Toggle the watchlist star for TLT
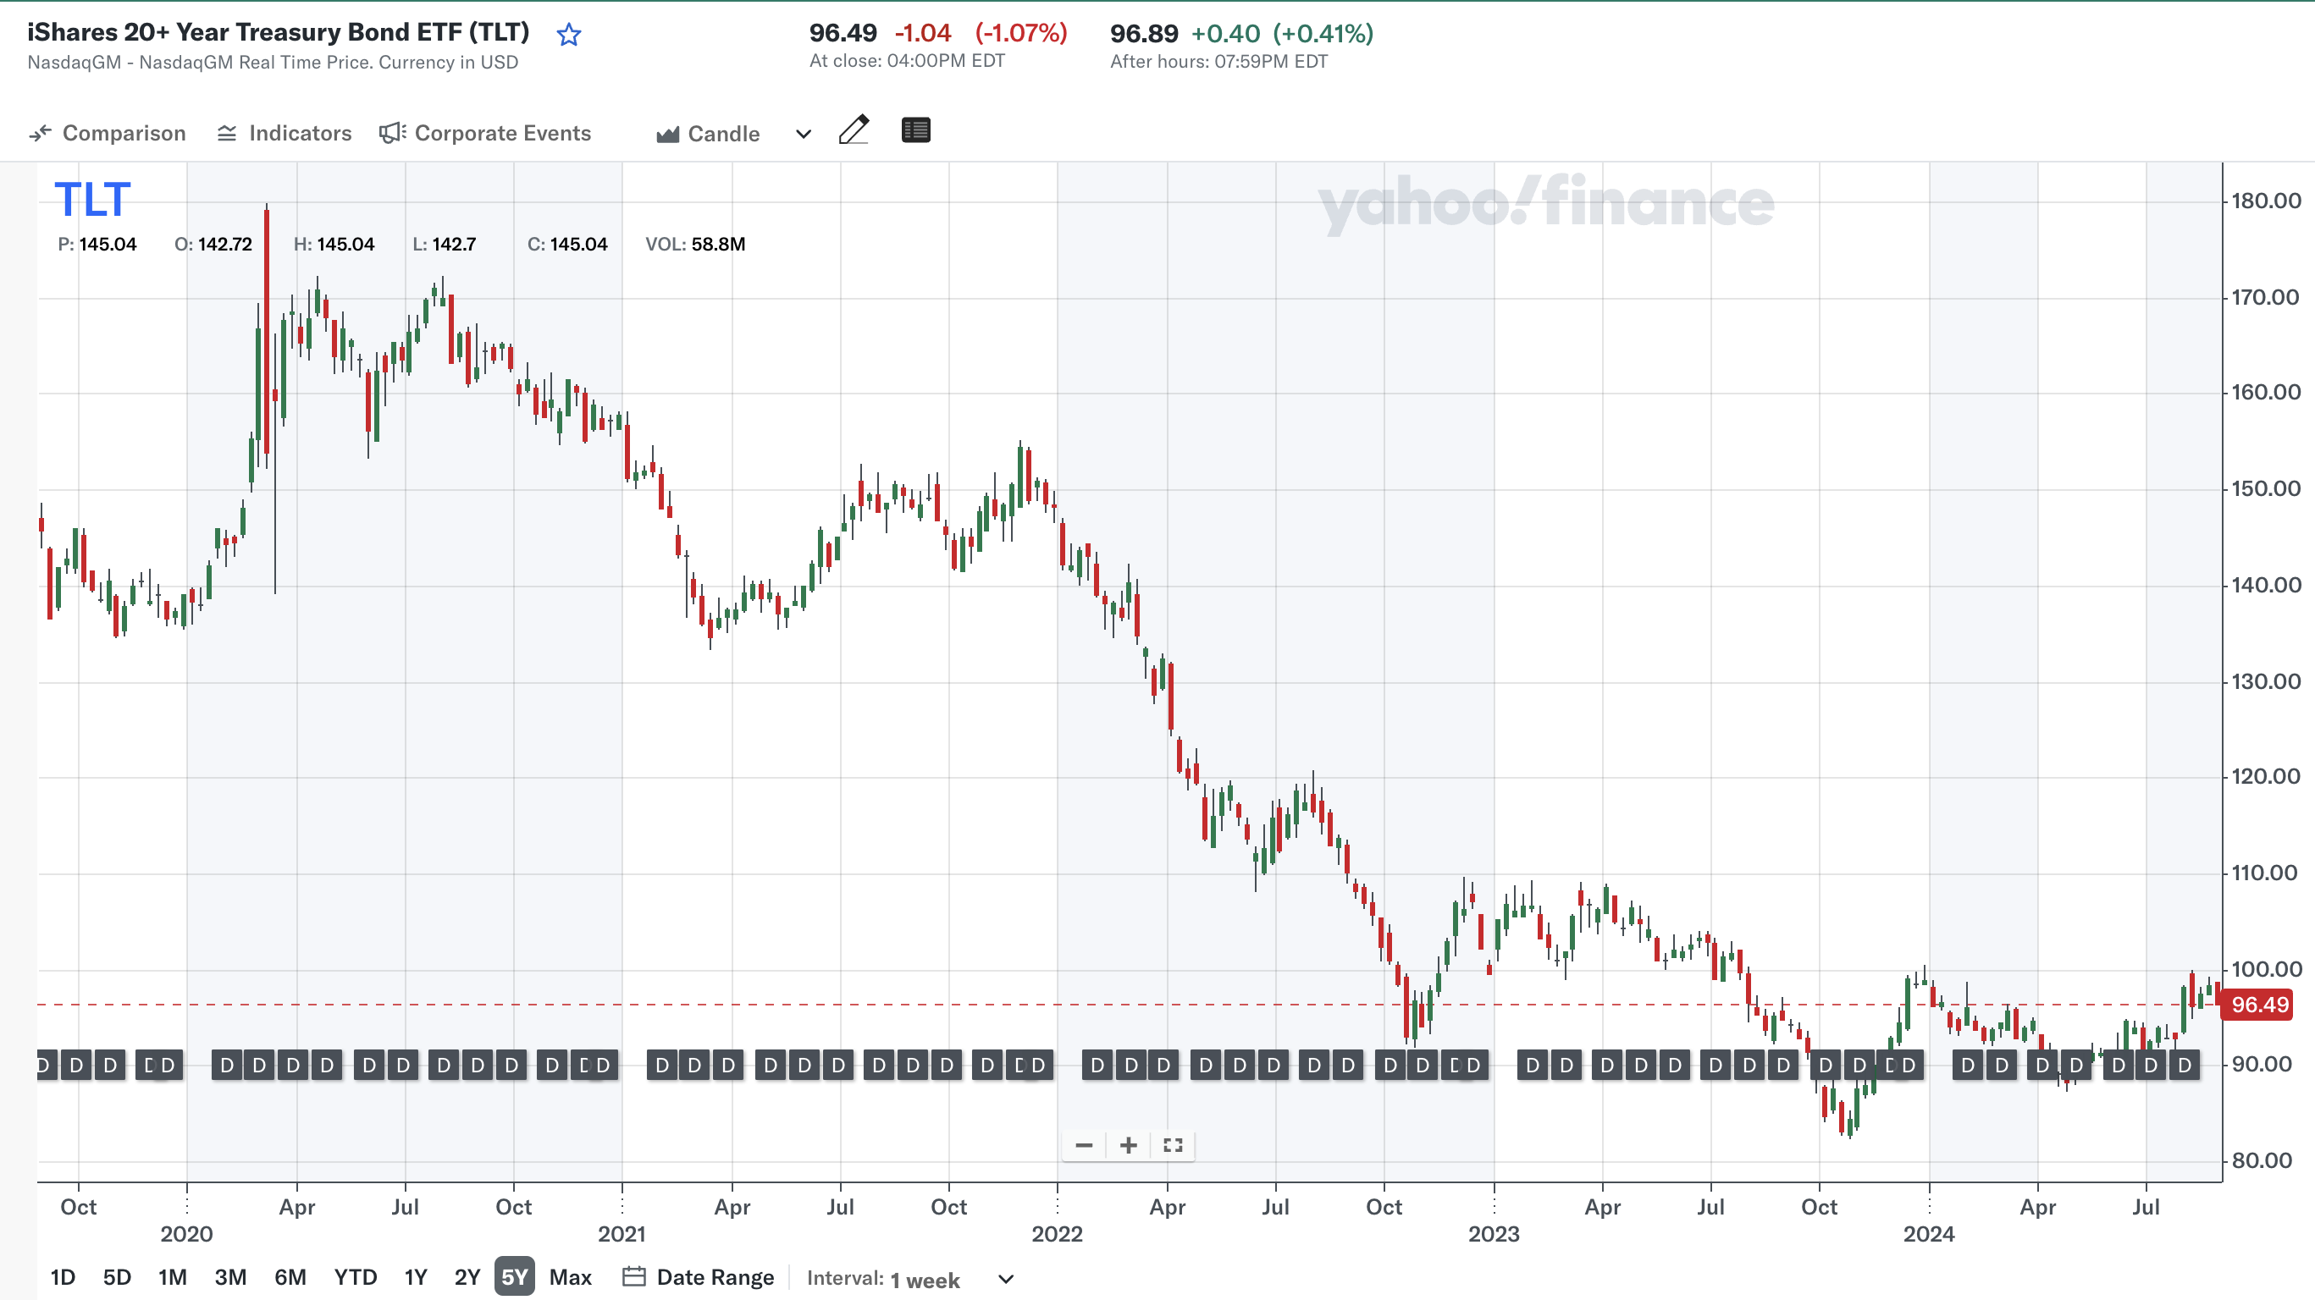The image size is (2315, 1300). [x=568, y=34]
